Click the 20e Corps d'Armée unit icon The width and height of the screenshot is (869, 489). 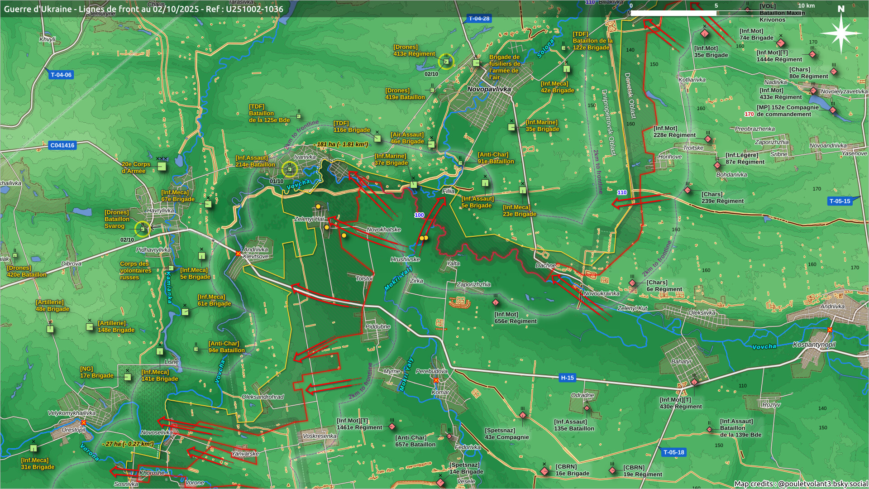[x=162, y=167]
